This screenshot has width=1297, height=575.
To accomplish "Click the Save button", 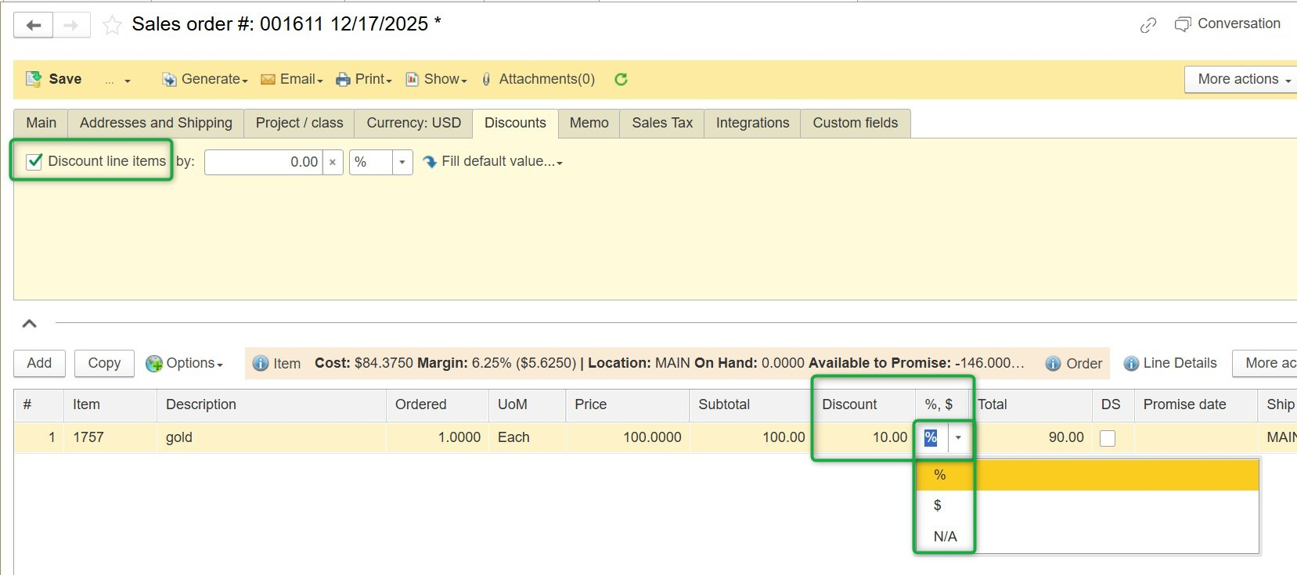I will pyautogui.click(x=54, y=79).
